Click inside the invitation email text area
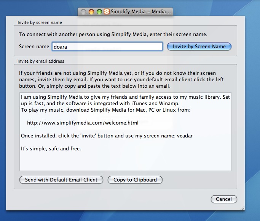 click(x=125, y=132)
